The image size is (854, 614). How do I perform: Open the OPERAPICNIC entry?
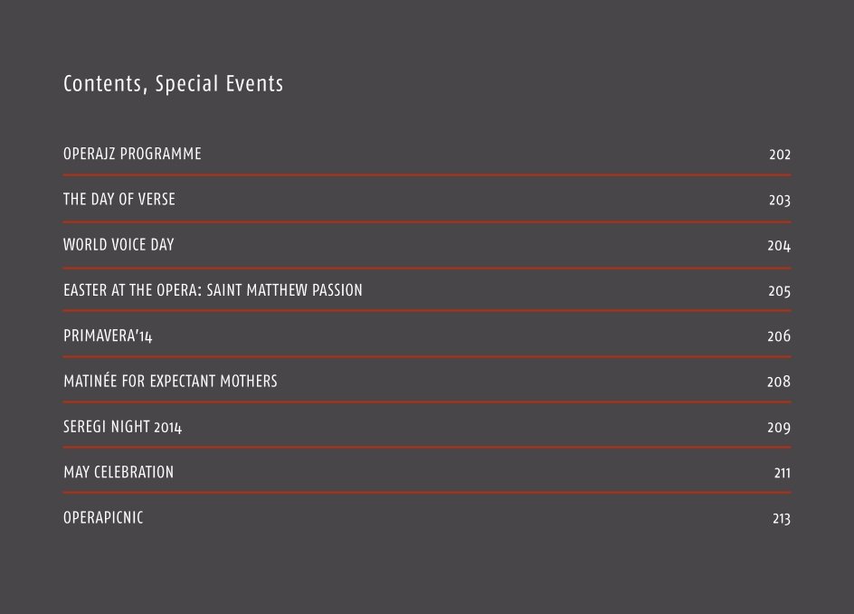coord(103,517)
